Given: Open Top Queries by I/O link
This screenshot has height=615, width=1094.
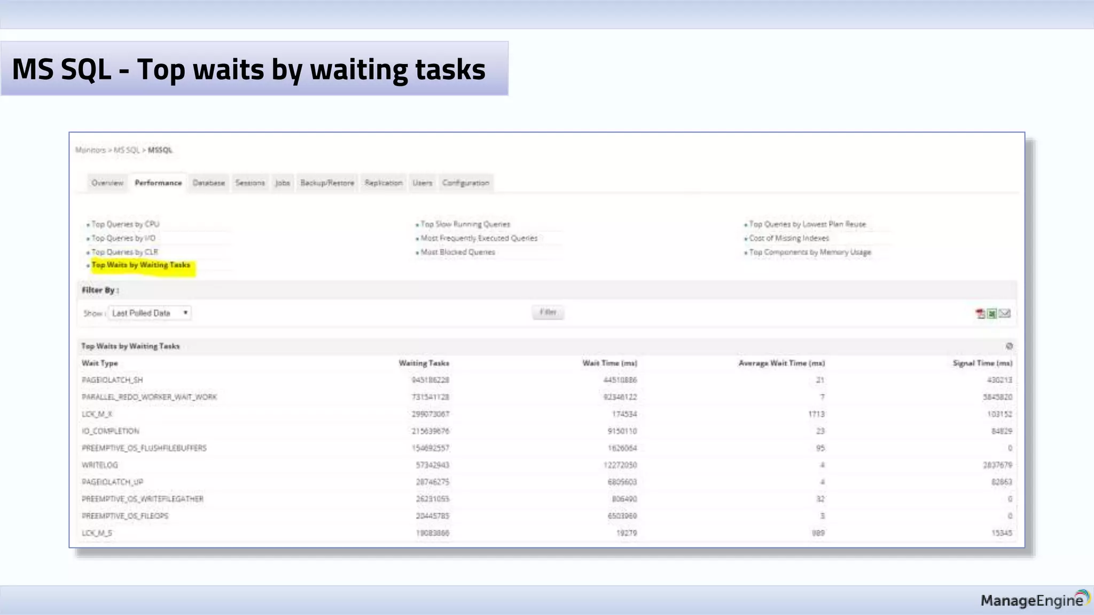Looking at the screenshot, I should pos(123,238).
